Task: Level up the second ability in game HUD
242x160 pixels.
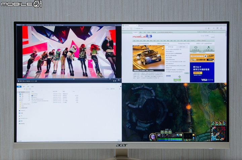Action: click(166, 132)
